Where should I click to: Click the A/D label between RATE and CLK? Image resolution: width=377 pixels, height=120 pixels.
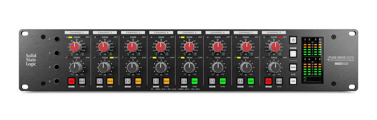[293, 74]
